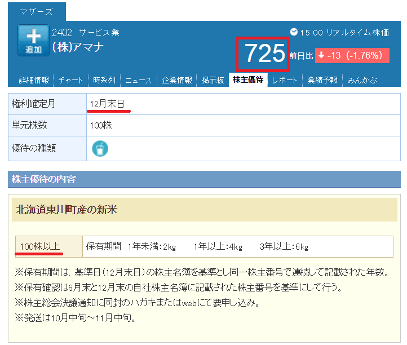
Task: Click the note starting ※保有期間は
Action: click(203, 272)
